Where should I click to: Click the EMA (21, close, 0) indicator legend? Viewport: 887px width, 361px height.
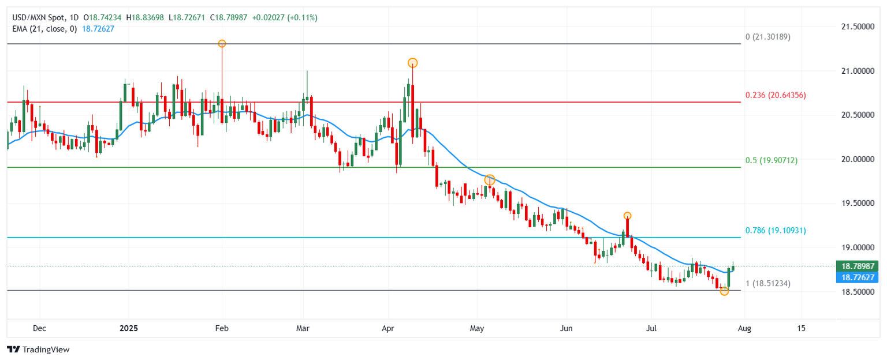pos(44,28)
